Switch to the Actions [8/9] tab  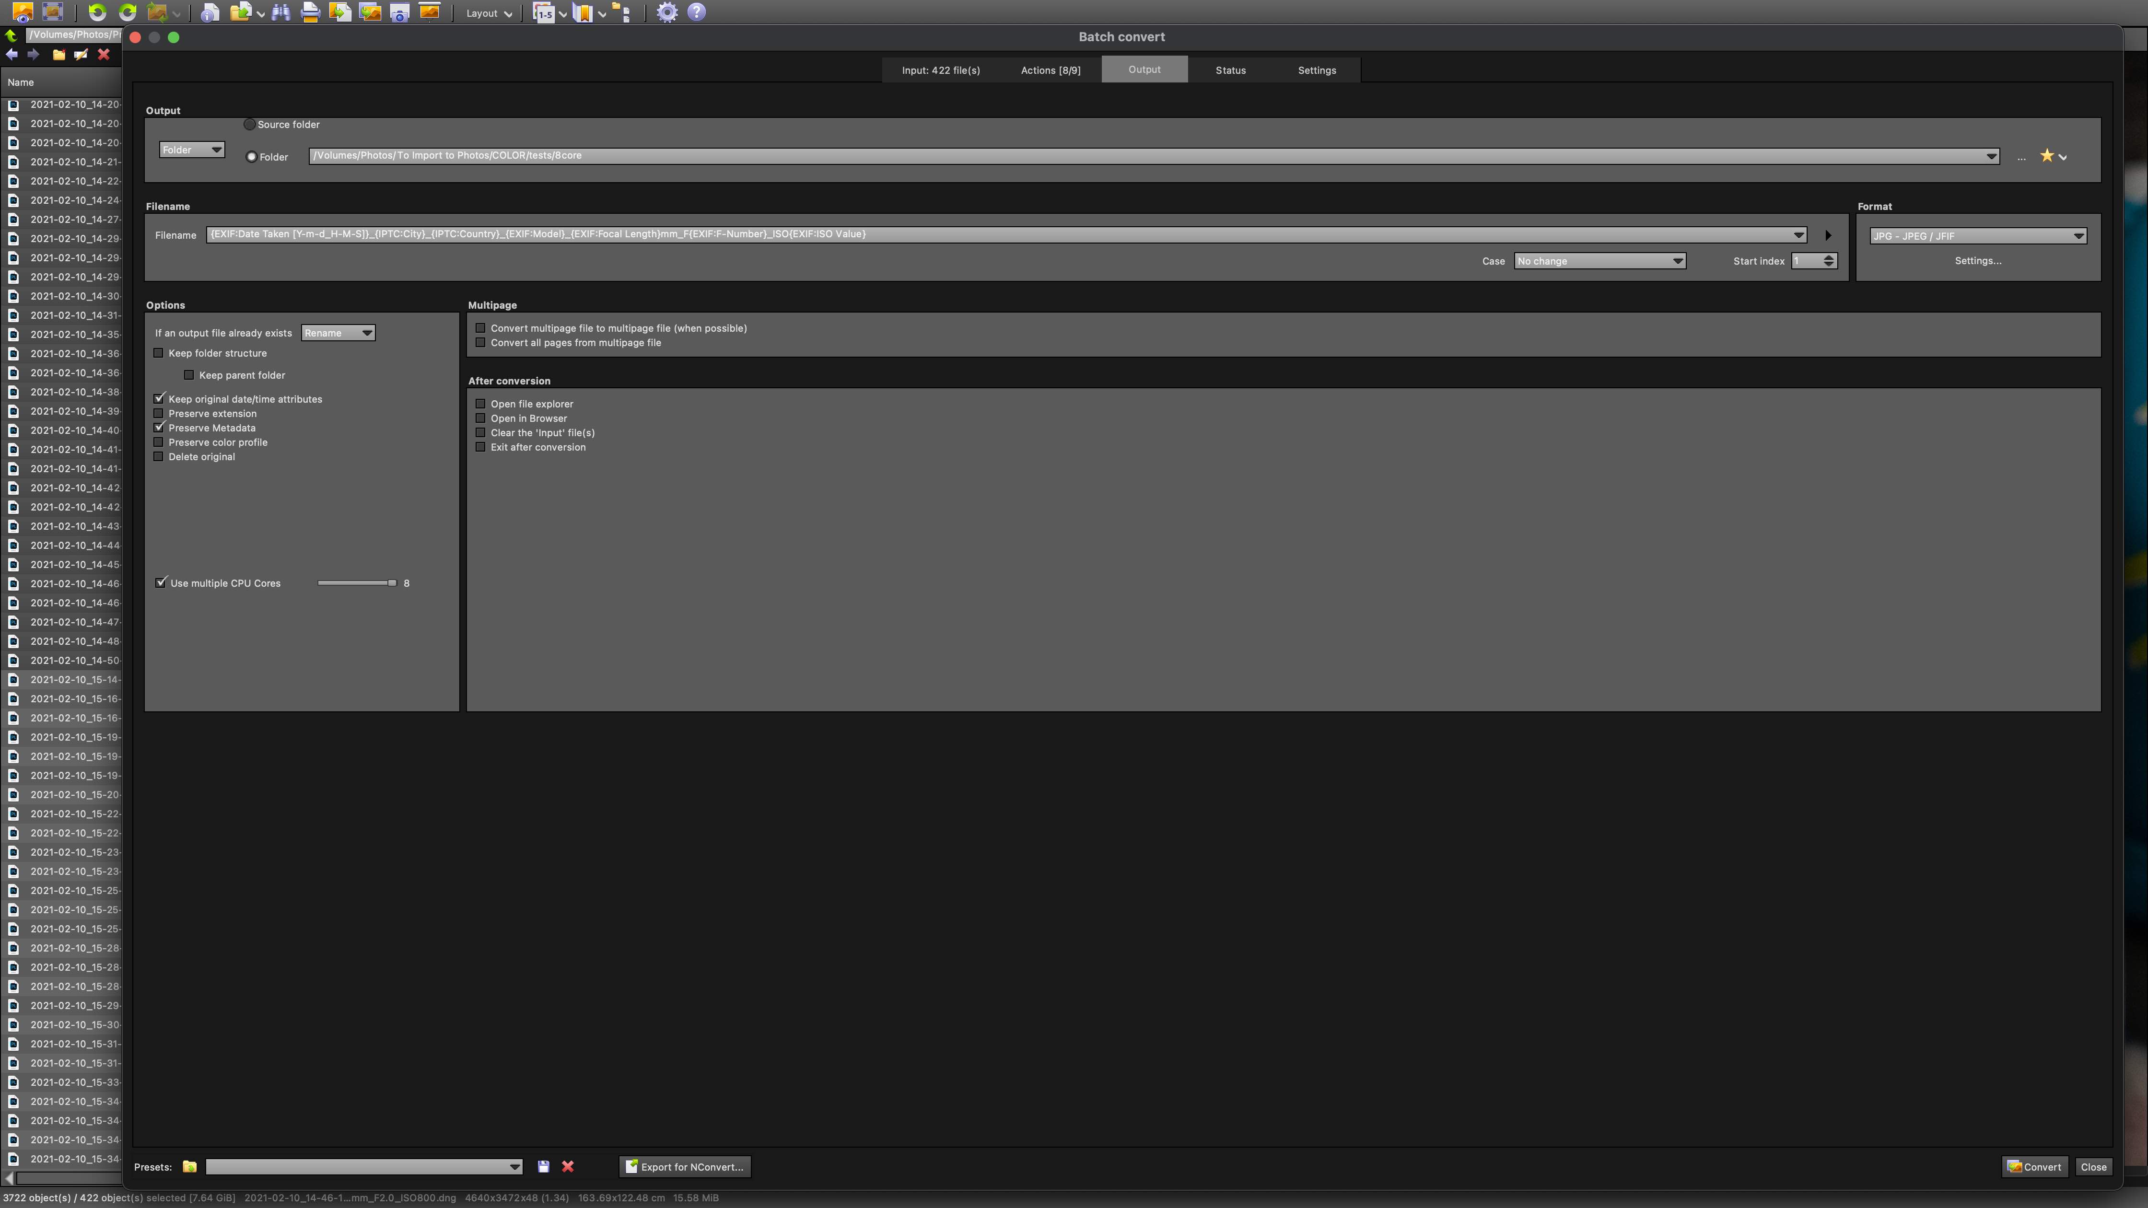point(1050,70)
